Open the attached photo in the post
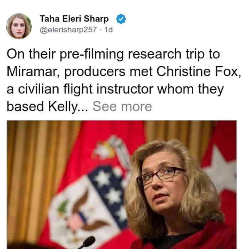Viewport: 249px width, 249px height. coord(122,185)
